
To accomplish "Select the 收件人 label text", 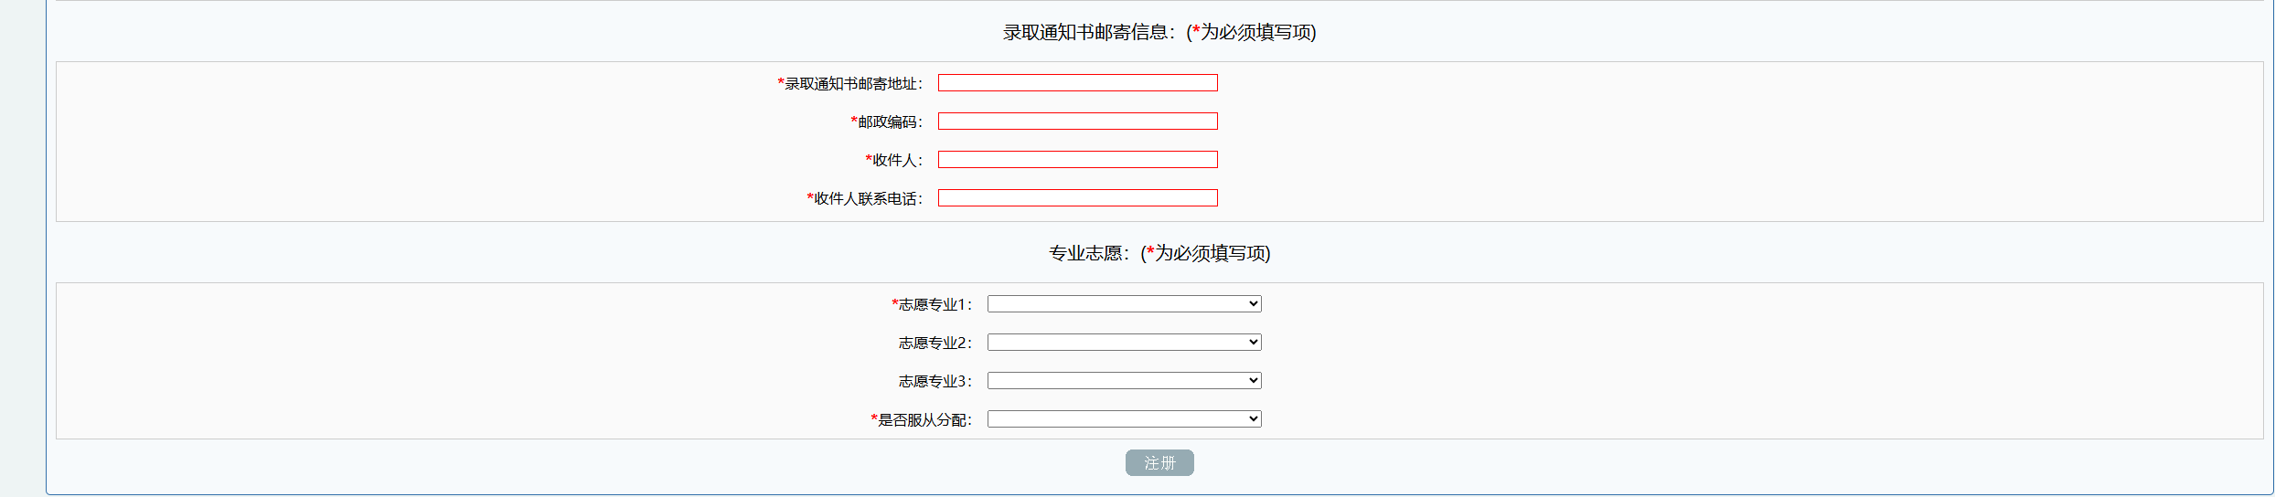I will tap(894, 161).
